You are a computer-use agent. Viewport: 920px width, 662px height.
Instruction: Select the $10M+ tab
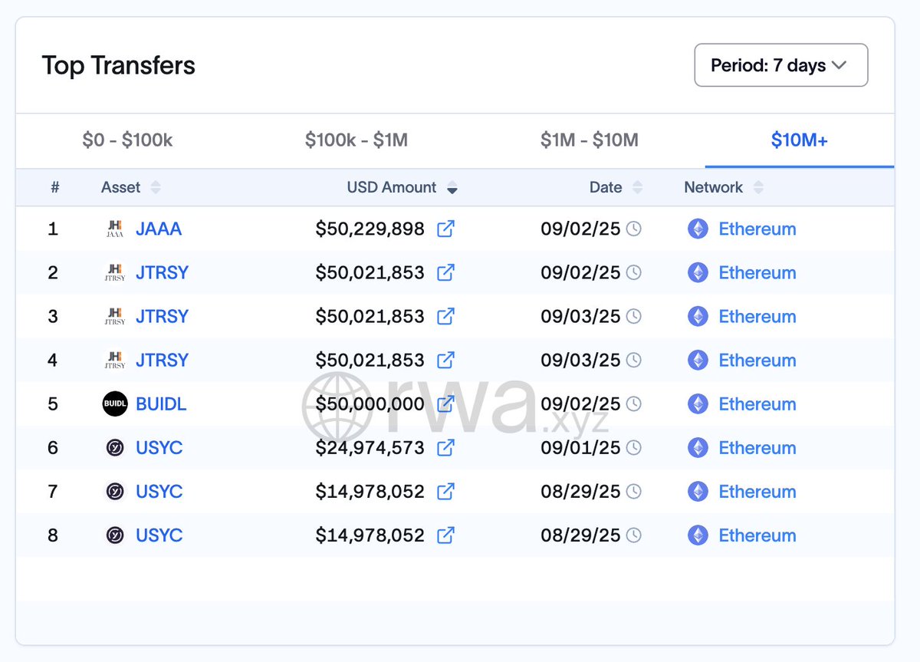800,140
